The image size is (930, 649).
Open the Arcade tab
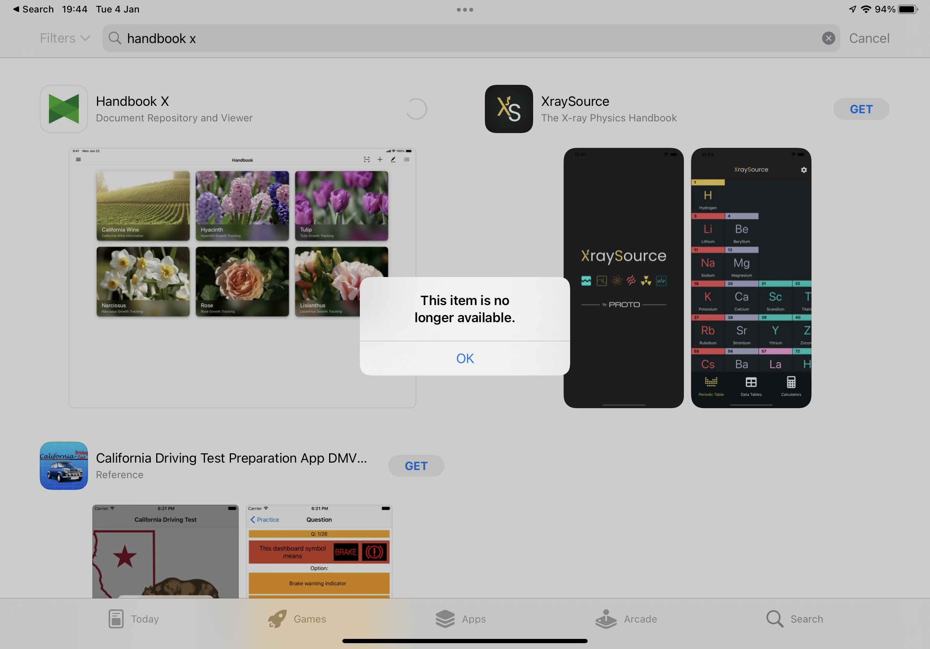click(626, 619)
